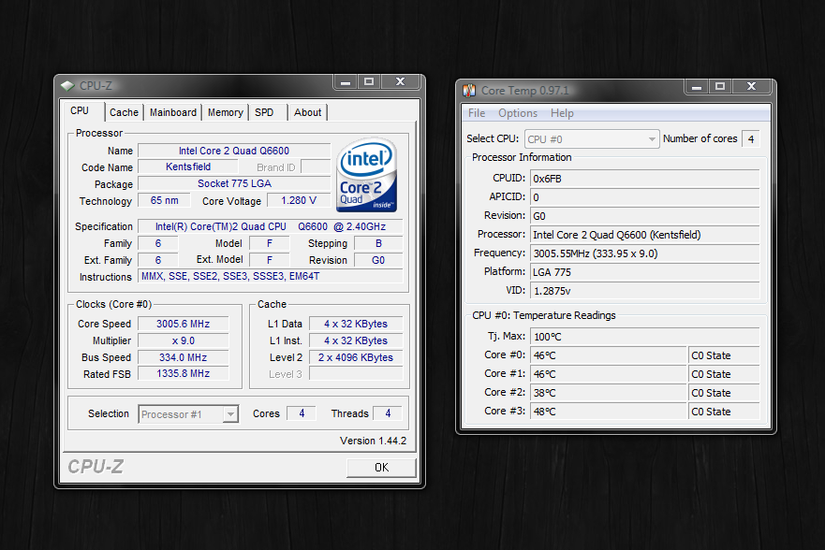The height and width of the screenshot is (550, 825).
Task: Switch to the Cache tab
Action: coord(125,112)
